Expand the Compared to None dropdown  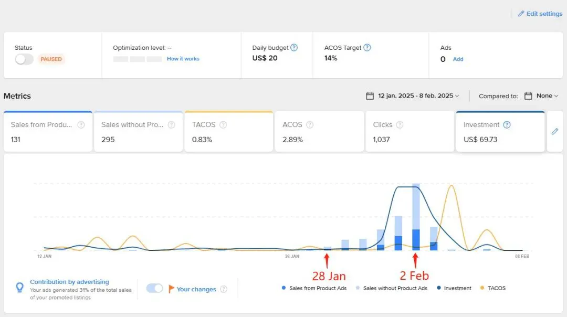click(547, 96)
